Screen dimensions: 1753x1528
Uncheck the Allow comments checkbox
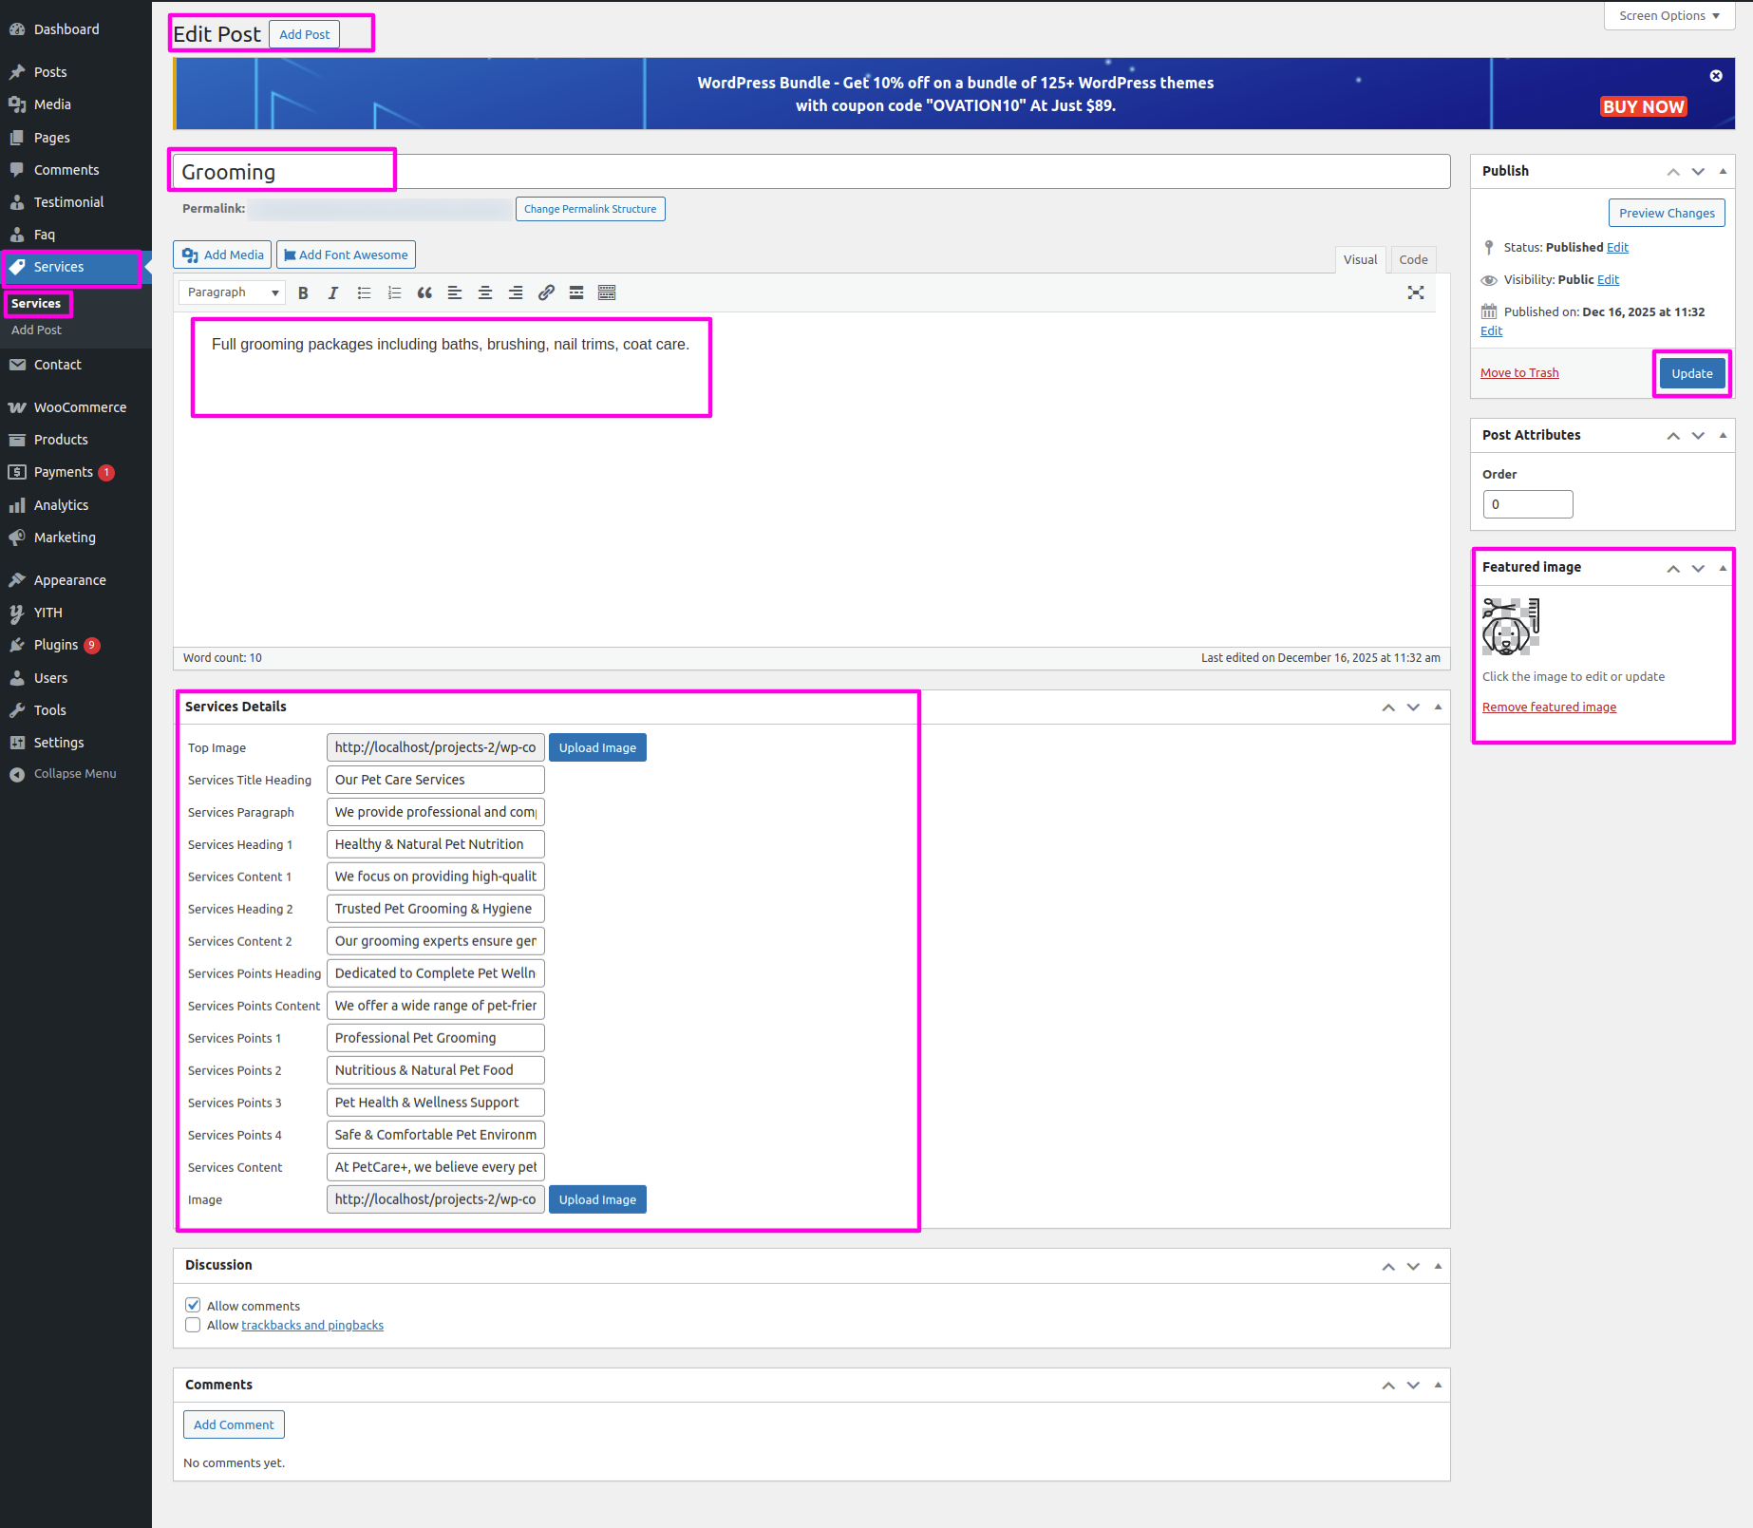point(193,1305)
